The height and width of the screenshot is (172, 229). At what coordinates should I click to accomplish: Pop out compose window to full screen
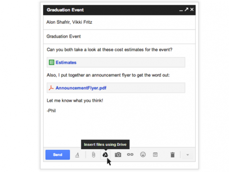coord(186,9)
